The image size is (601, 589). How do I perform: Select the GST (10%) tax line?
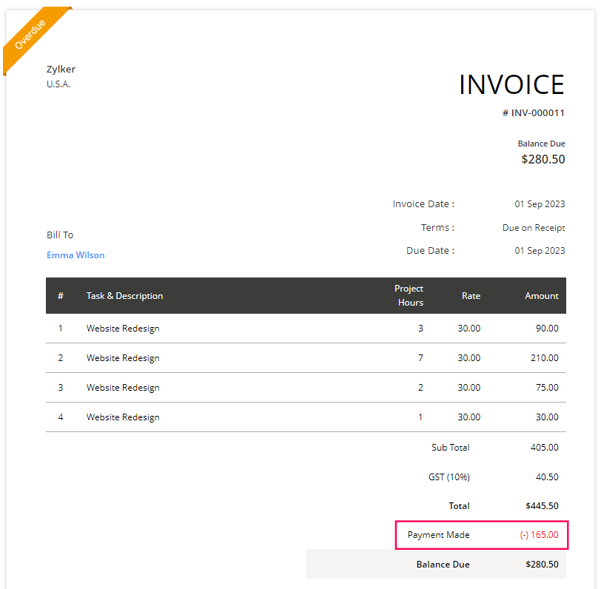click(x=449, y=477)
